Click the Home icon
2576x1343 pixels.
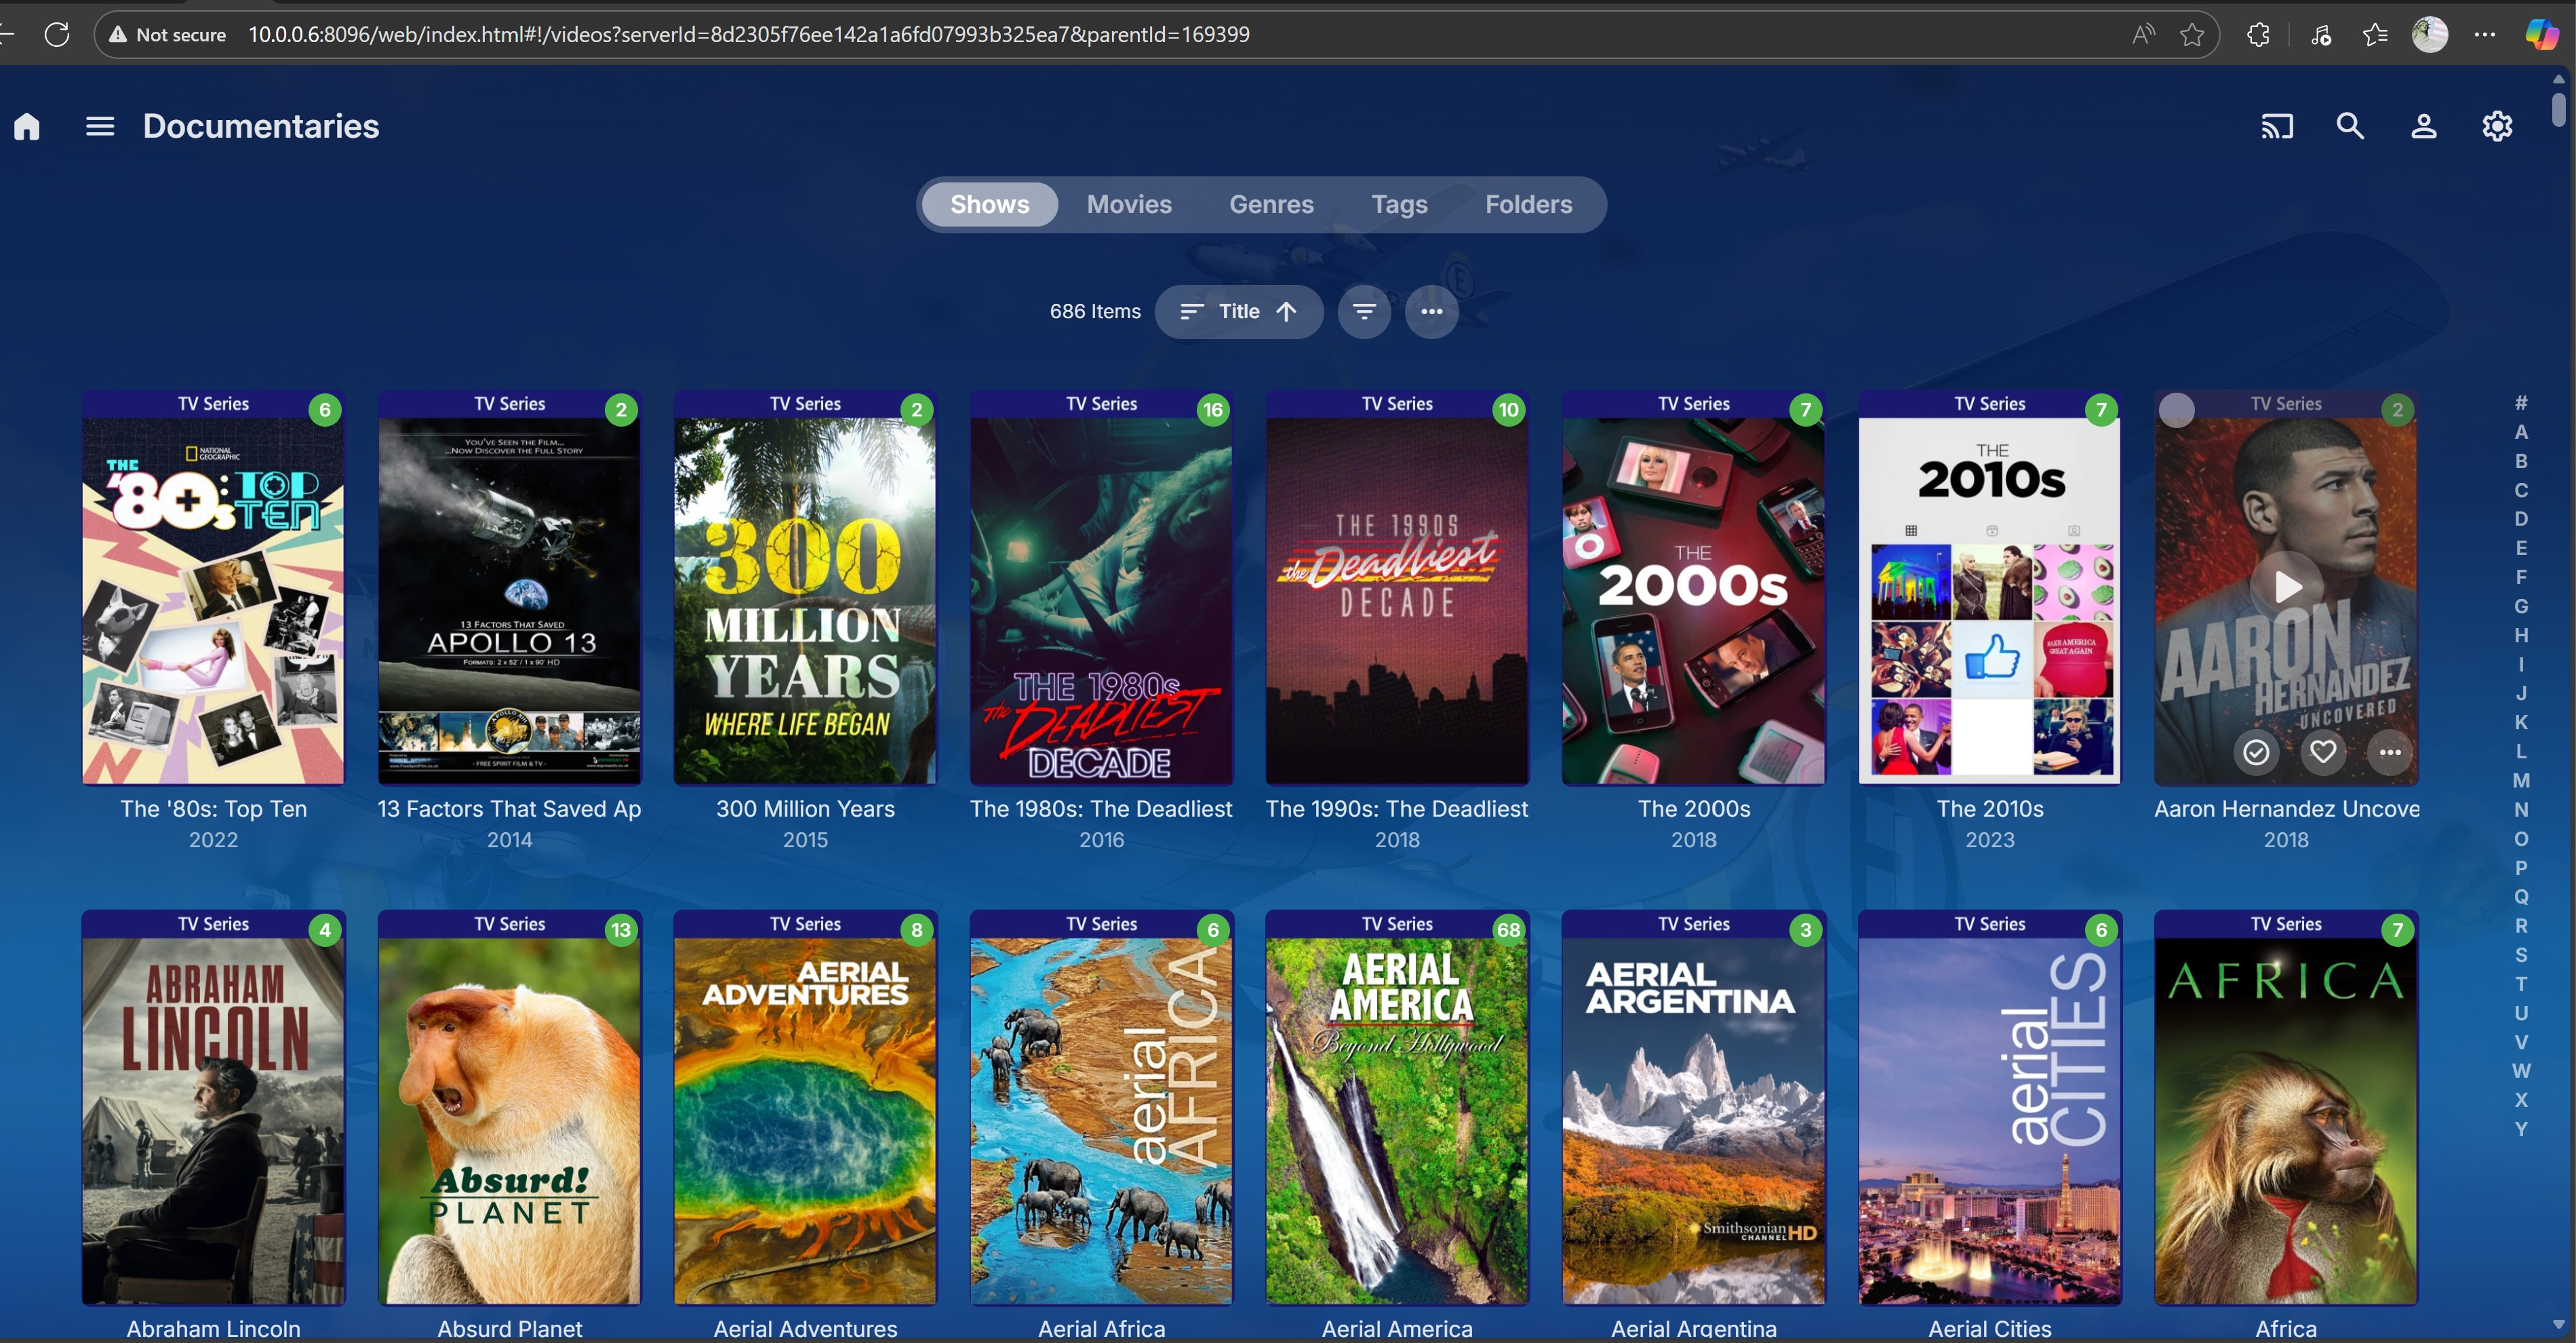coord(27,126)
